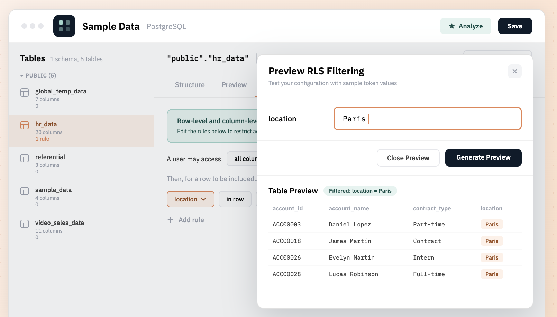Click the "public"."hr_data" table title
The height and width of the screenshot is (317, 557).
click(x=208, y=58)
